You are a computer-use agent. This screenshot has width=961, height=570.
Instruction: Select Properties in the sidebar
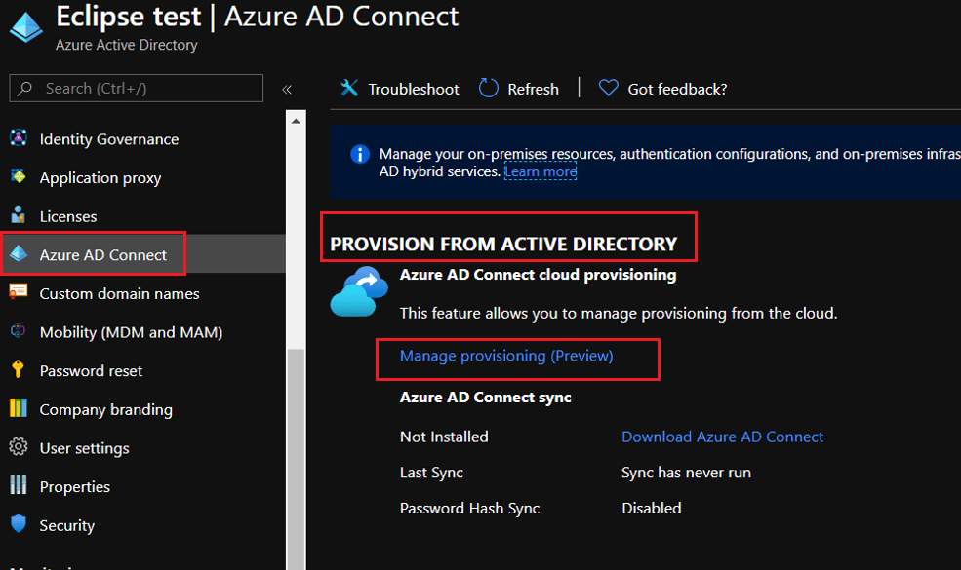74,487
